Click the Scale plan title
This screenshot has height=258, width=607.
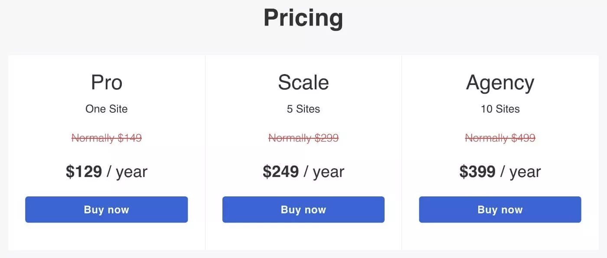303,82
